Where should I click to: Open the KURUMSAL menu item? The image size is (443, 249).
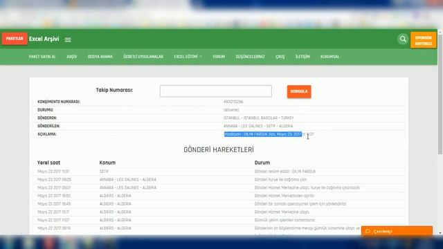point(329,57)
